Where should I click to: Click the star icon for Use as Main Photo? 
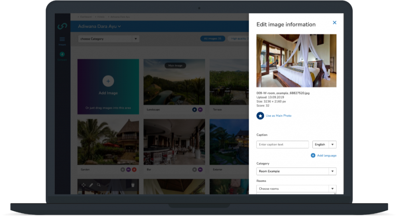point(260,115)
